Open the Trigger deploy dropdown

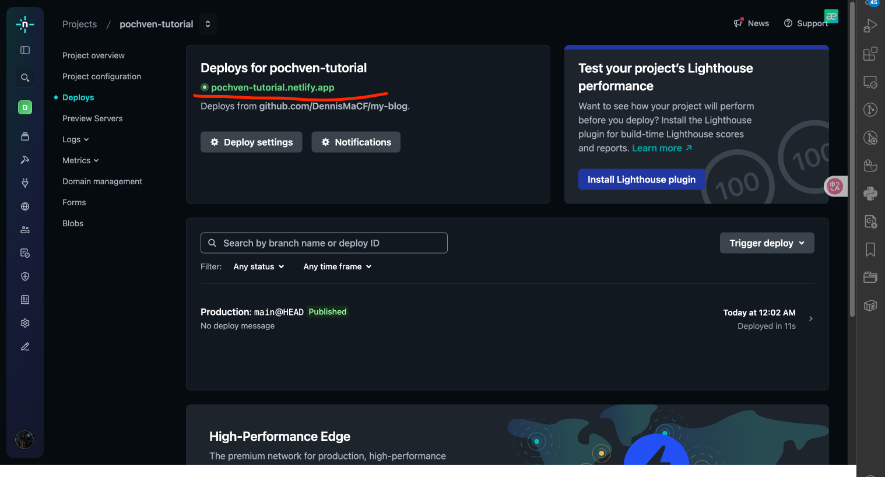pos(767,243)
